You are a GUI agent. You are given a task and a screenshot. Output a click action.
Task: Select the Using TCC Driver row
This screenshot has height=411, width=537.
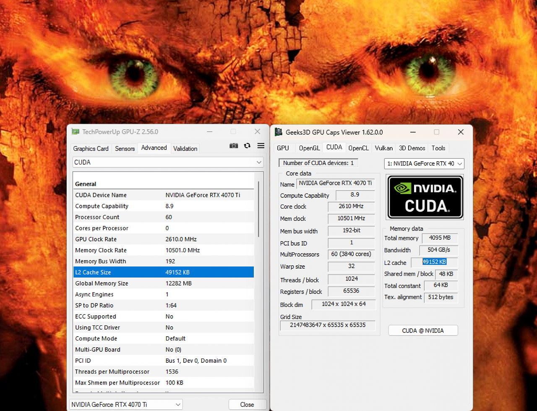click(164, 327)
